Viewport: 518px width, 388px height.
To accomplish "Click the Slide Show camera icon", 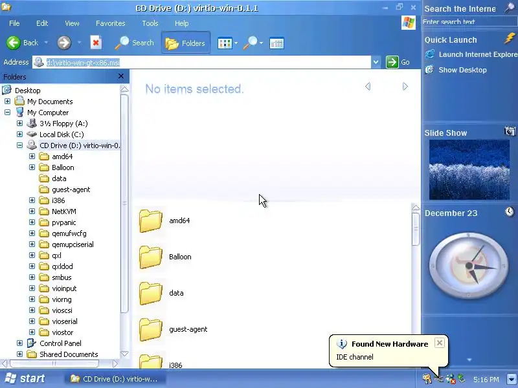I will 510,131.
